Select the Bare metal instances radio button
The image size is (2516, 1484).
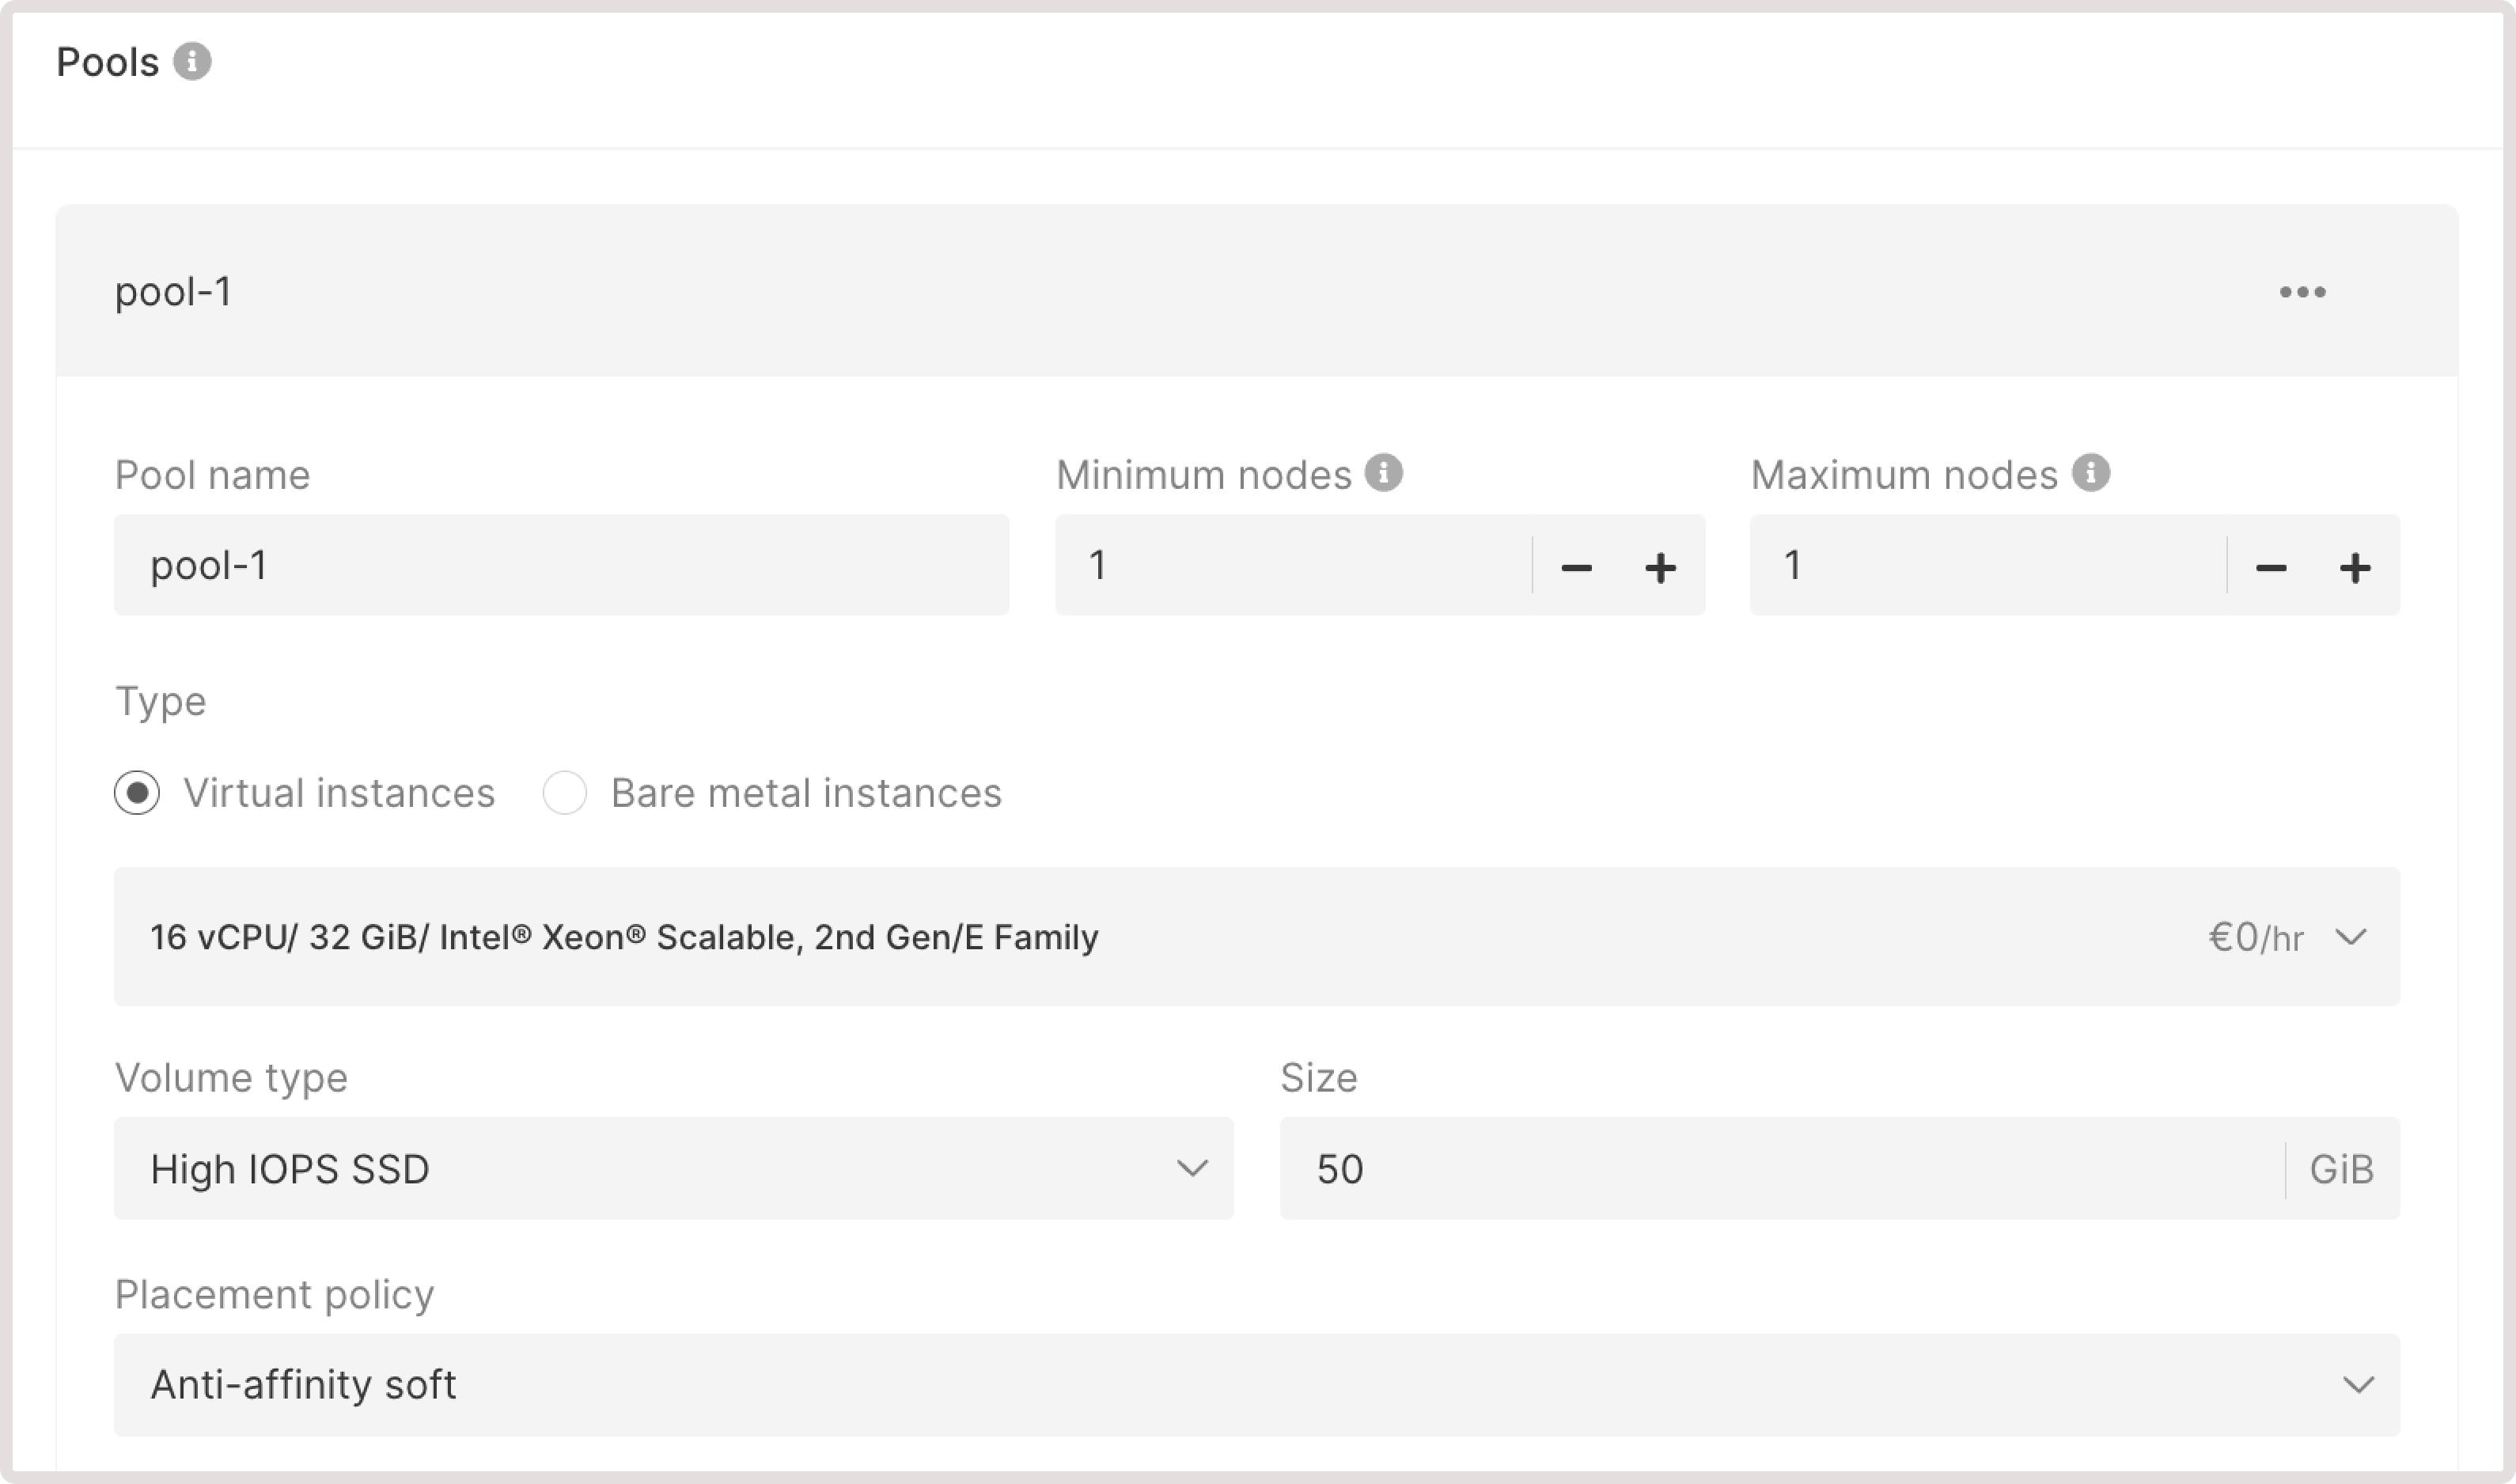click(x=565, y=792)
